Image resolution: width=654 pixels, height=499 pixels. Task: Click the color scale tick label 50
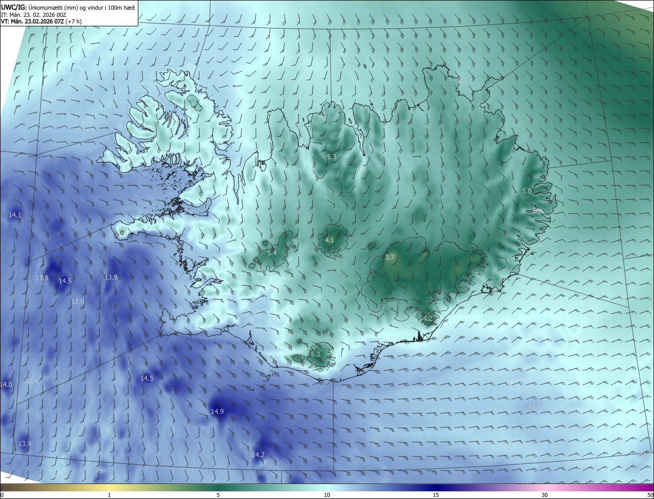pyautogui.click(x=650, y=495)
